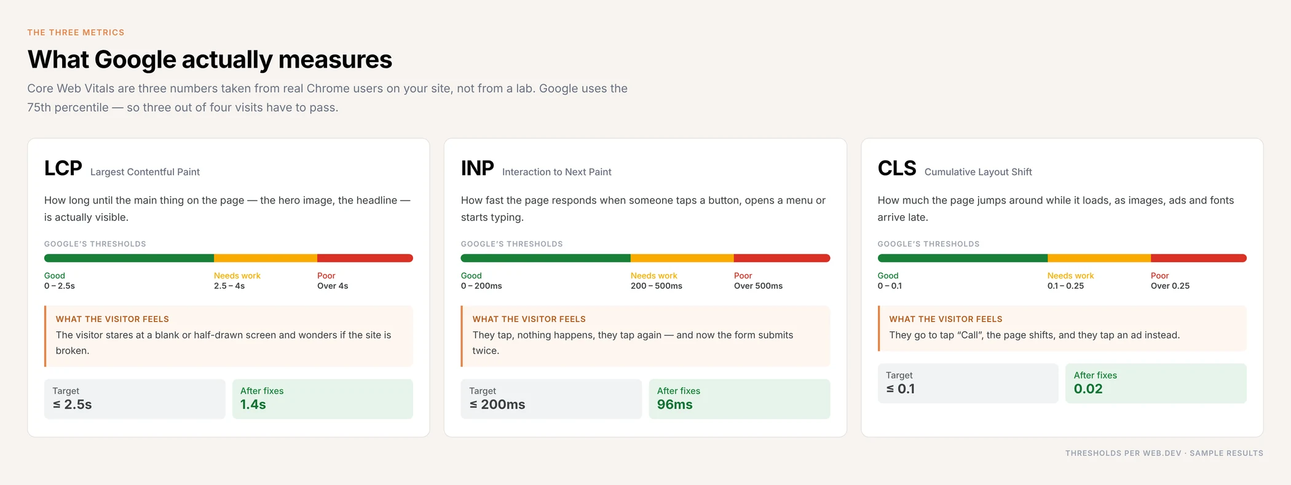Image resolution: width=1291 pixels, height=485 pixels.
Task: Click the "Over 0.25" Poor label
Action: click(1171, 286)
